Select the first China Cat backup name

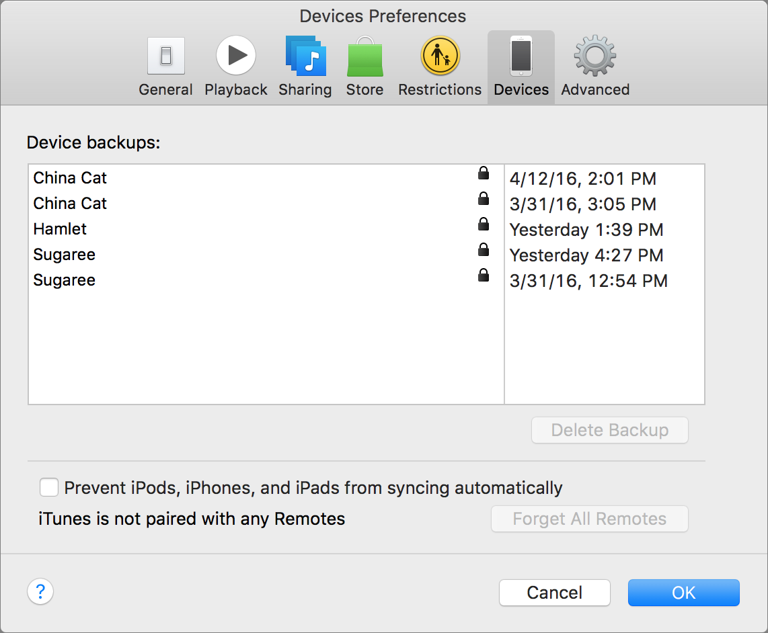pos(70,177)
